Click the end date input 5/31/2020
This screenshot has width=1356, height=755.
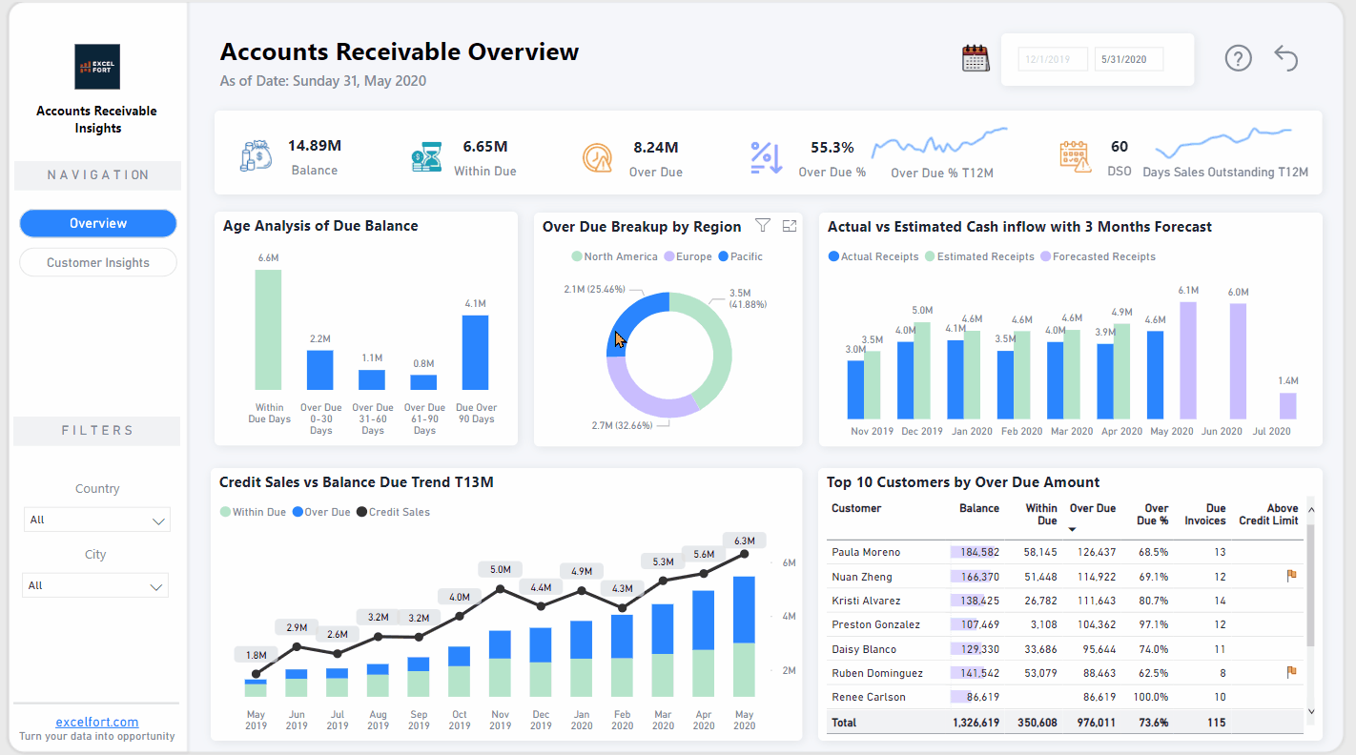[x=1128, y=59]
